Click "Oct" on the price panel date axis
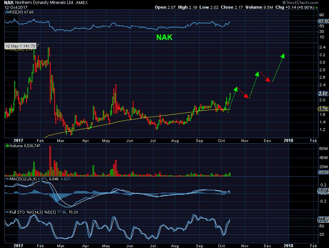329x248 pixels. [x=221, y=140]
